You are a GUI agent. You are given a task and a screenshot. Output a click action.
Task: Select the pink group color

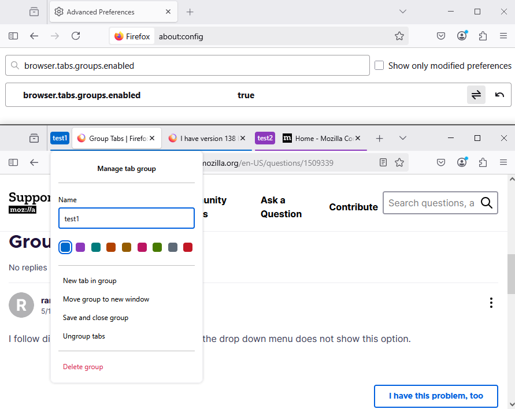tap(142, 247)
